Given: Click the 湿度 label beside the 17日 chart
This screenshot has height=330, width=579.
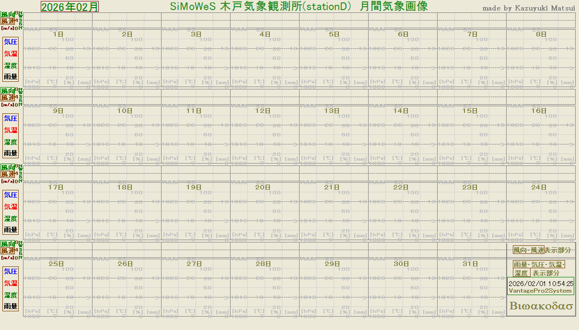Looking at the screenshot, I should (11, 219).
